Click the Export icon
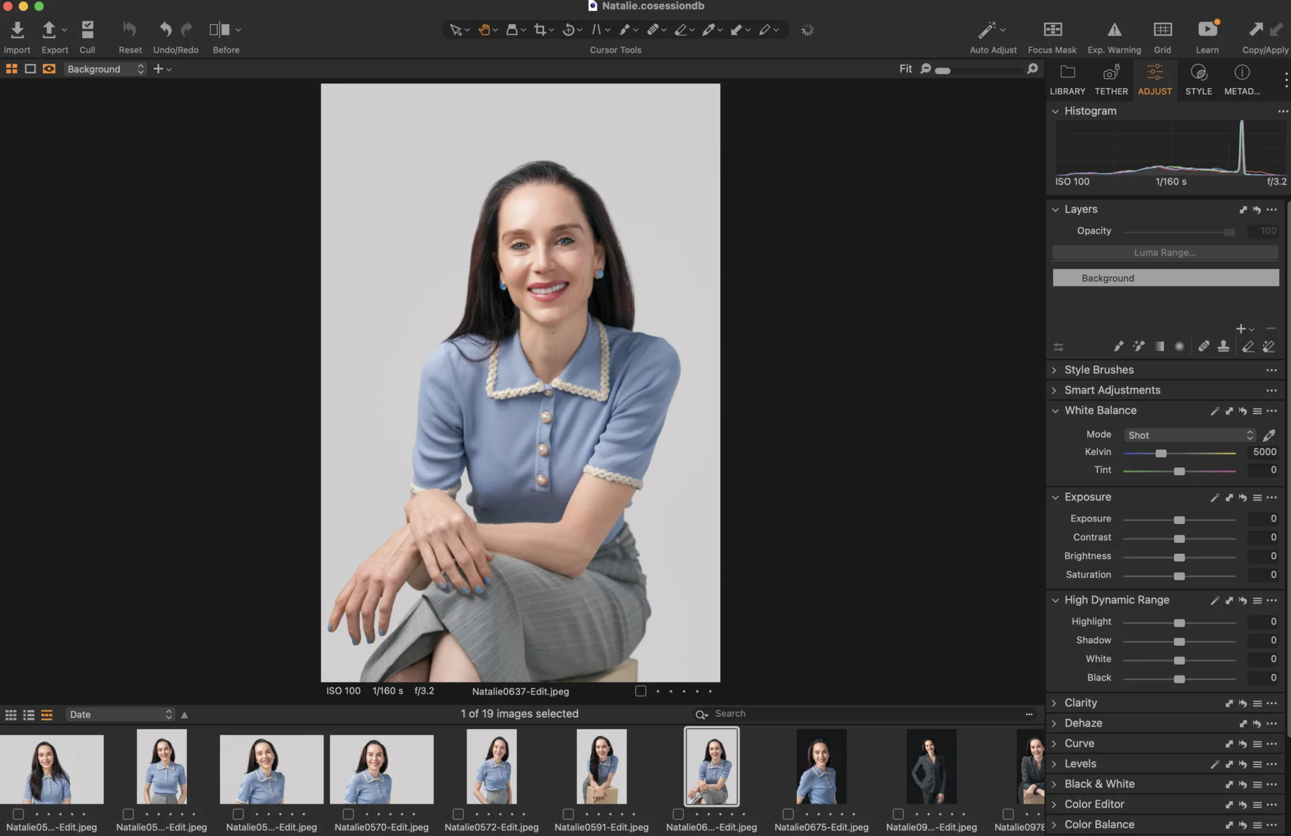Viewport: 1291px width, 836px height. [x=48, y=30]
